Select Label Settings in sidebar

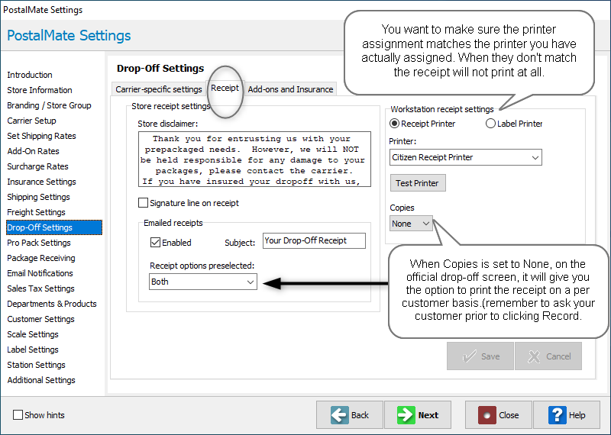[x=33, y=350]
